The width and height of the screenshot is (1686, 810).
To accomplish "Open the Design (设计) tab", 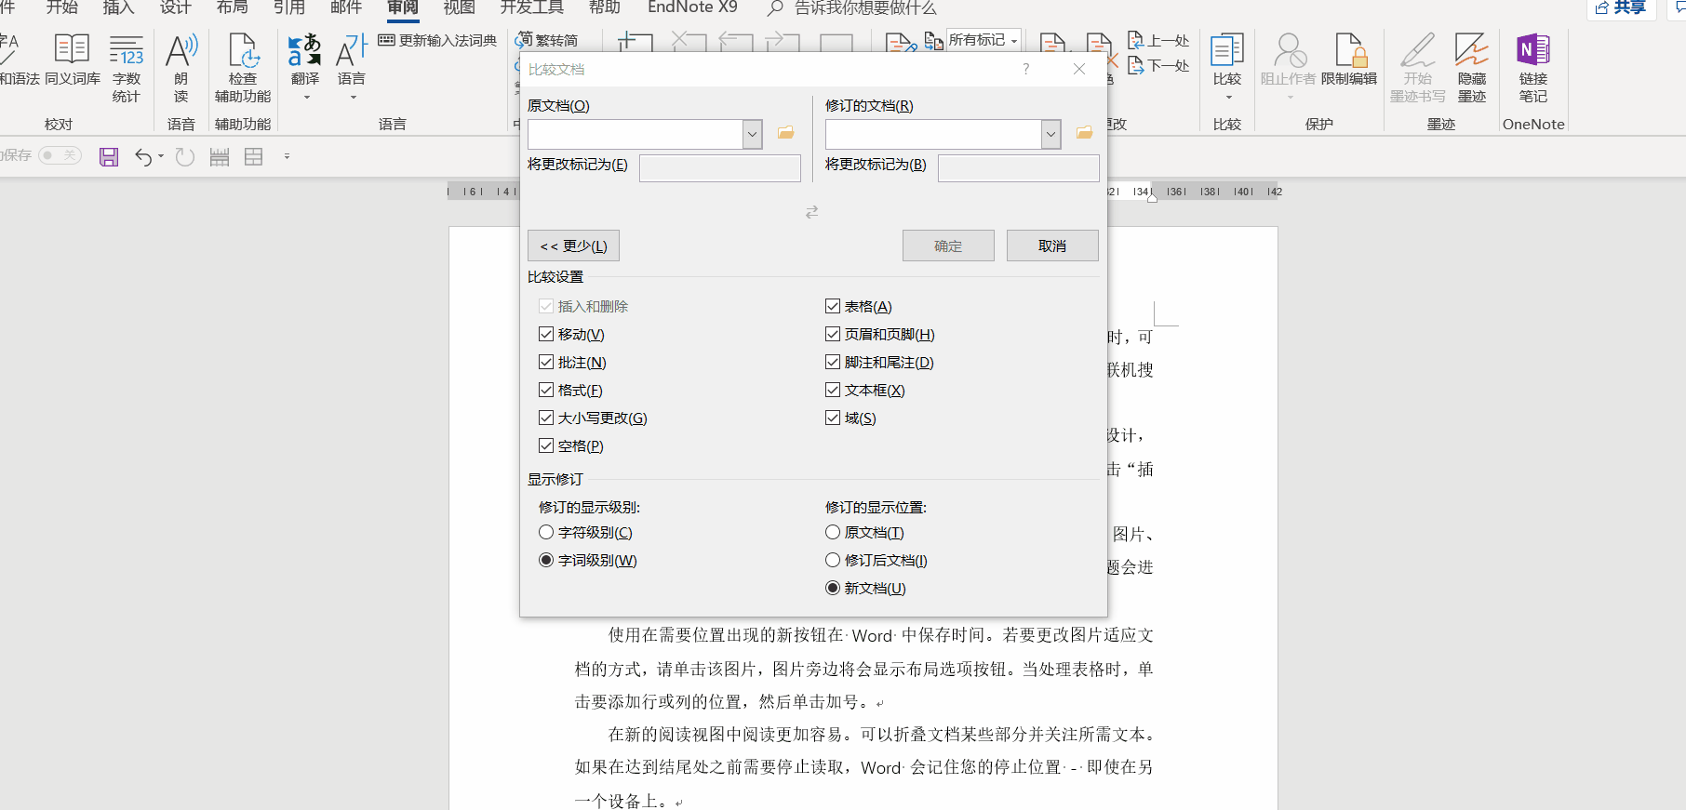I will point(175,8).
